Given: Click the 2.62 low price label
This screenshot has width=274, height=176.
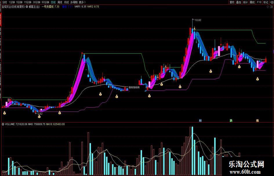Looking at the screenshot, I should coord(40,114).
